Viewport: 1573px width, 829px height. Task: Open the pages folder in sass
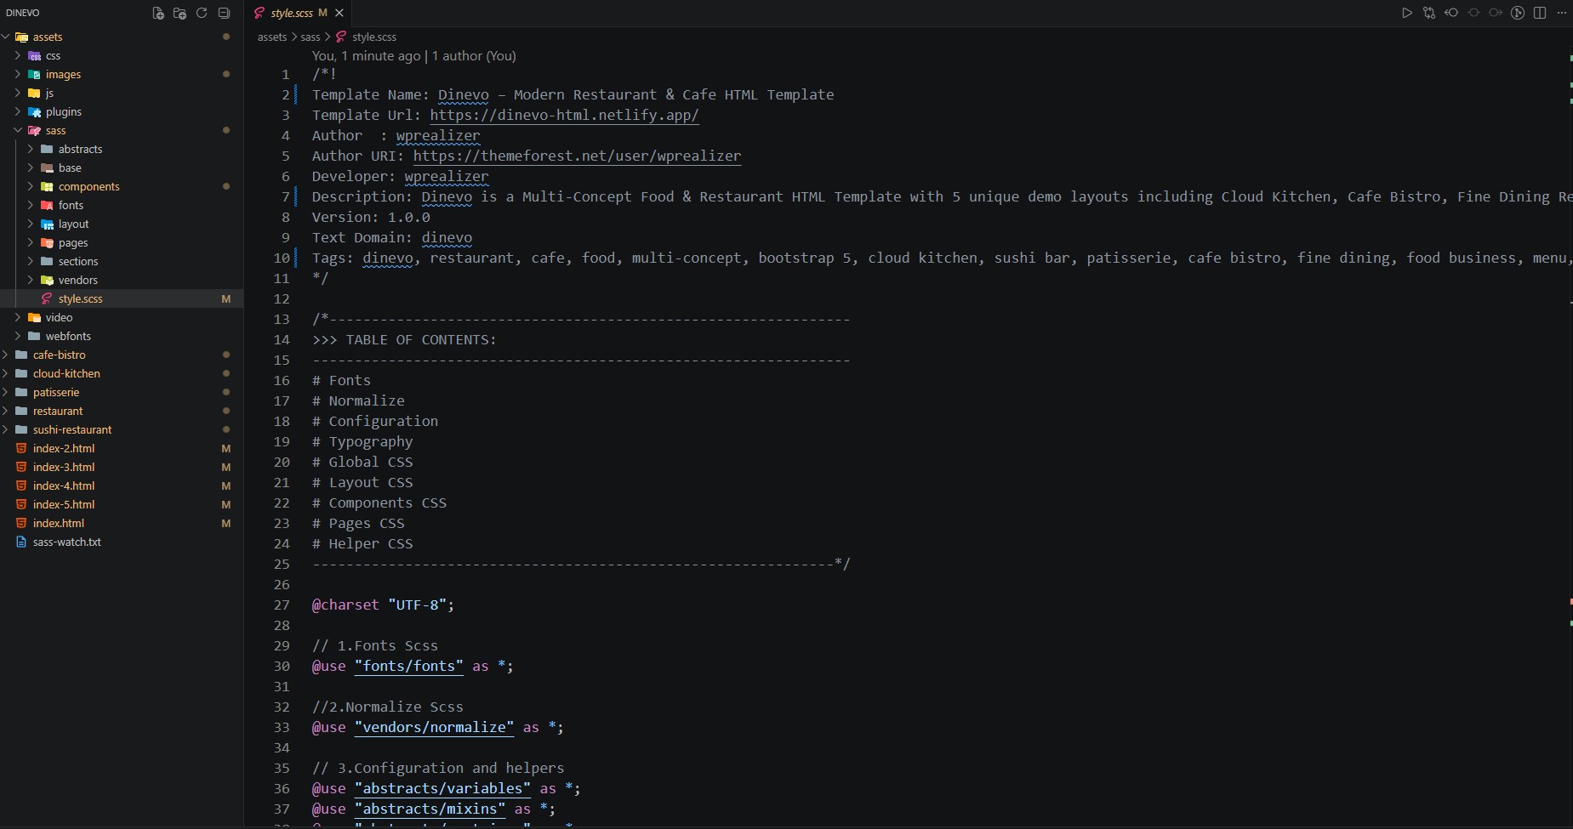click(122, 242)
